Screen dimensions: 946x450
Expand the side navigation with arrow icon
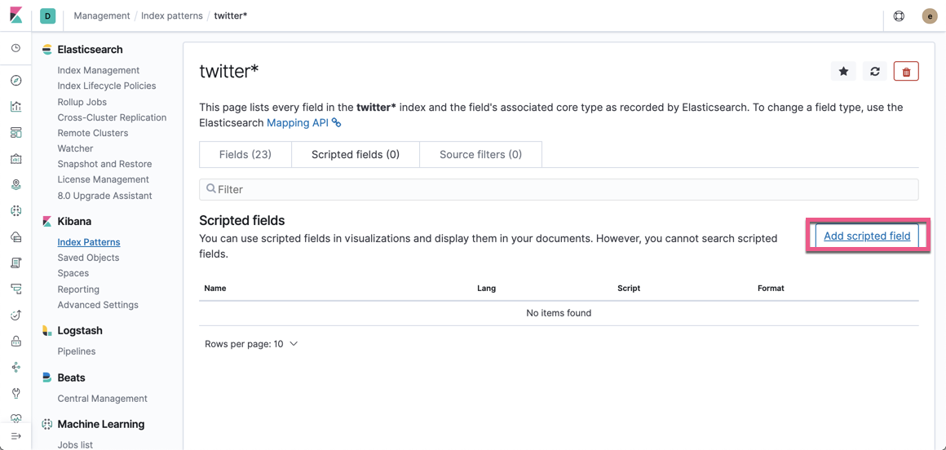pos(16,435)
